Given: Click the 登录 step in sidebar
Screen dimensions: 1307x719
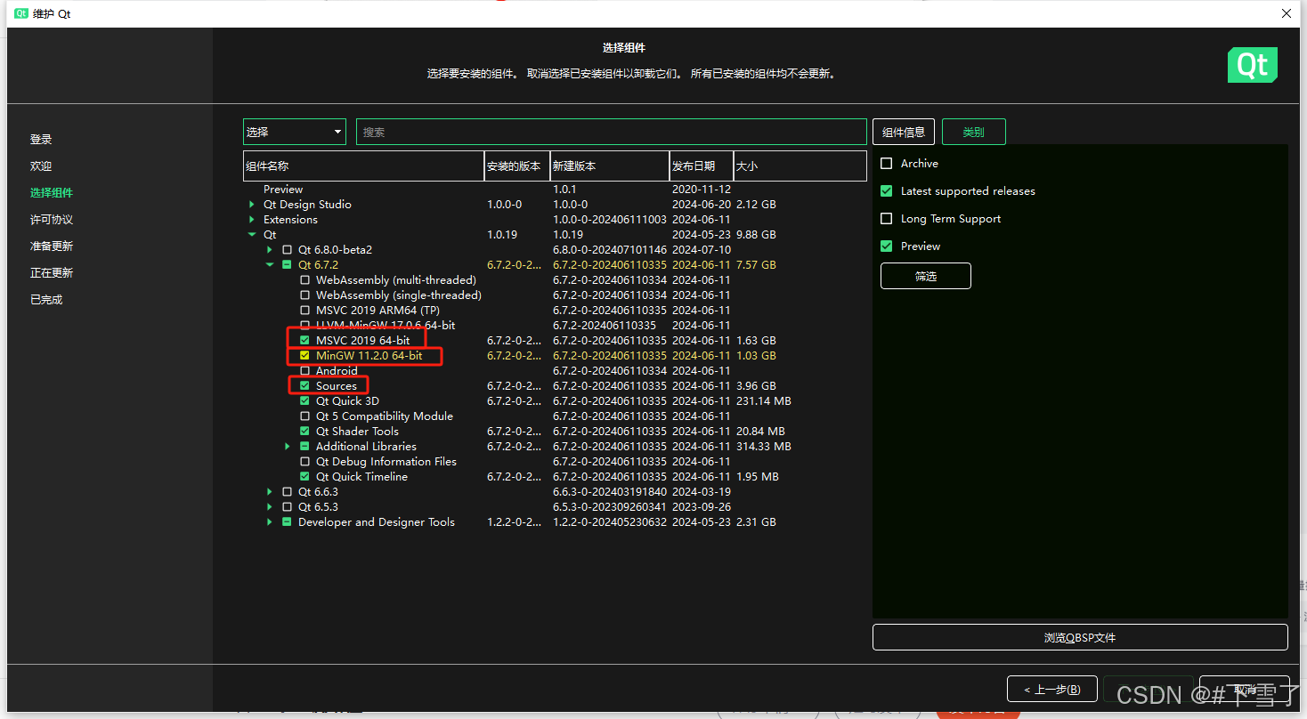Looking at the screenshot, I should (41, 140).
